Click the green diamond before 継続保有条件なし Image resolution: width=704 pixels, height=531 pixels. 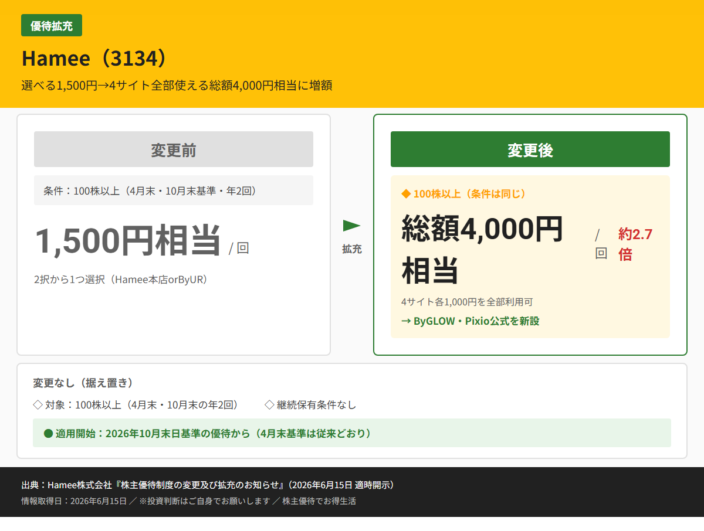[x=269, y=404]
